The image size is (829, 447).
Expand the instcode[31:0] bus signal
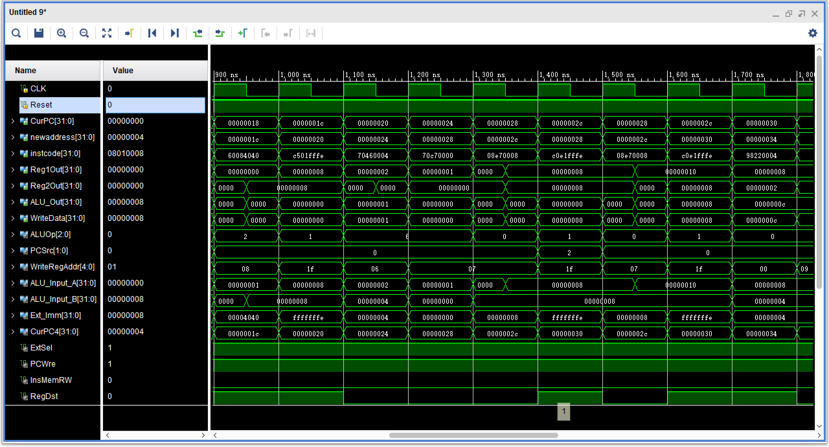pos(13,154)
